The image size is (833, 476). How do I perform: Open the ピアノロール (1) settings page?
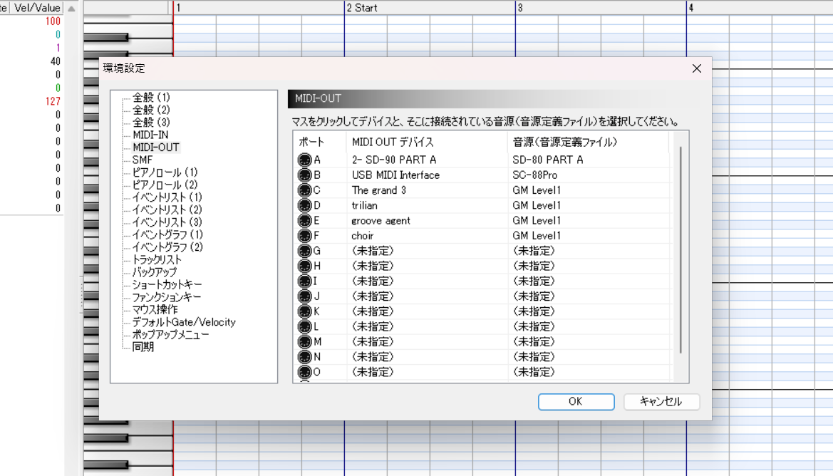165,172
